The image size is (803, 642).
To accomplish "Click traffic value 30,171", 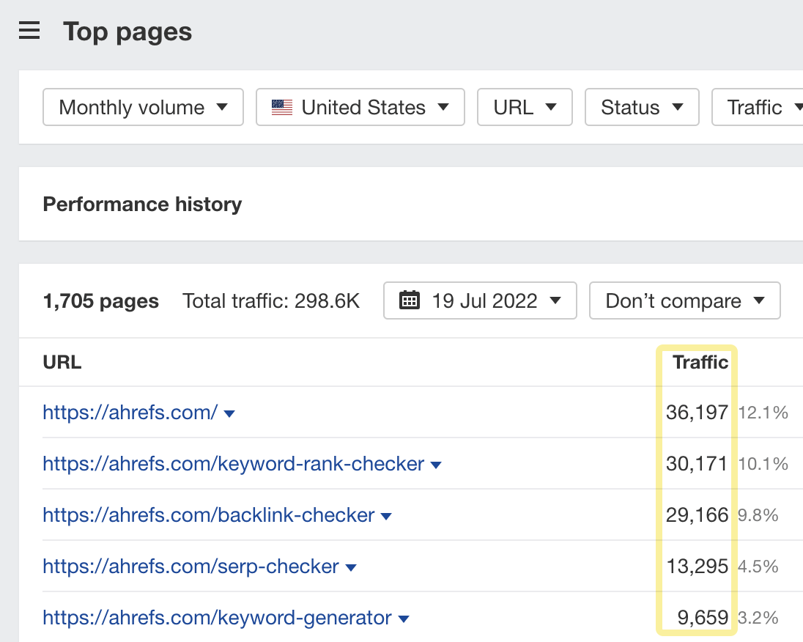I will click(x=697, y=464).
